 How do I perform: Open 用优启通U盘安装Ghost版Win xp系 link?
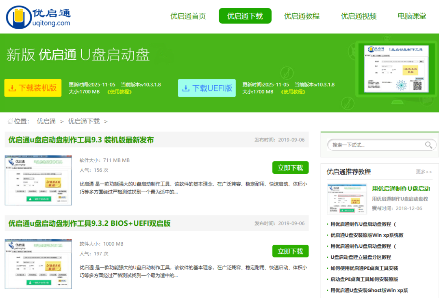point(369,290)
